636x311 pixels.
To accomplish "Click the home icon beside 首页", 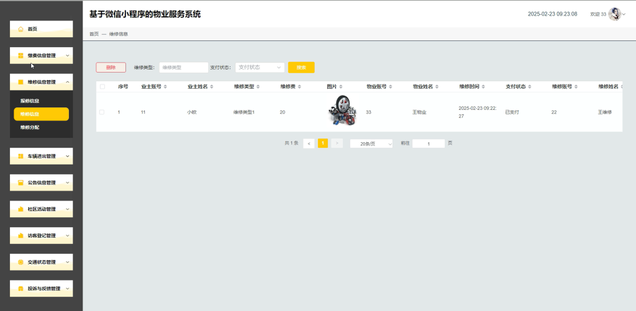I will pos(20,29).
